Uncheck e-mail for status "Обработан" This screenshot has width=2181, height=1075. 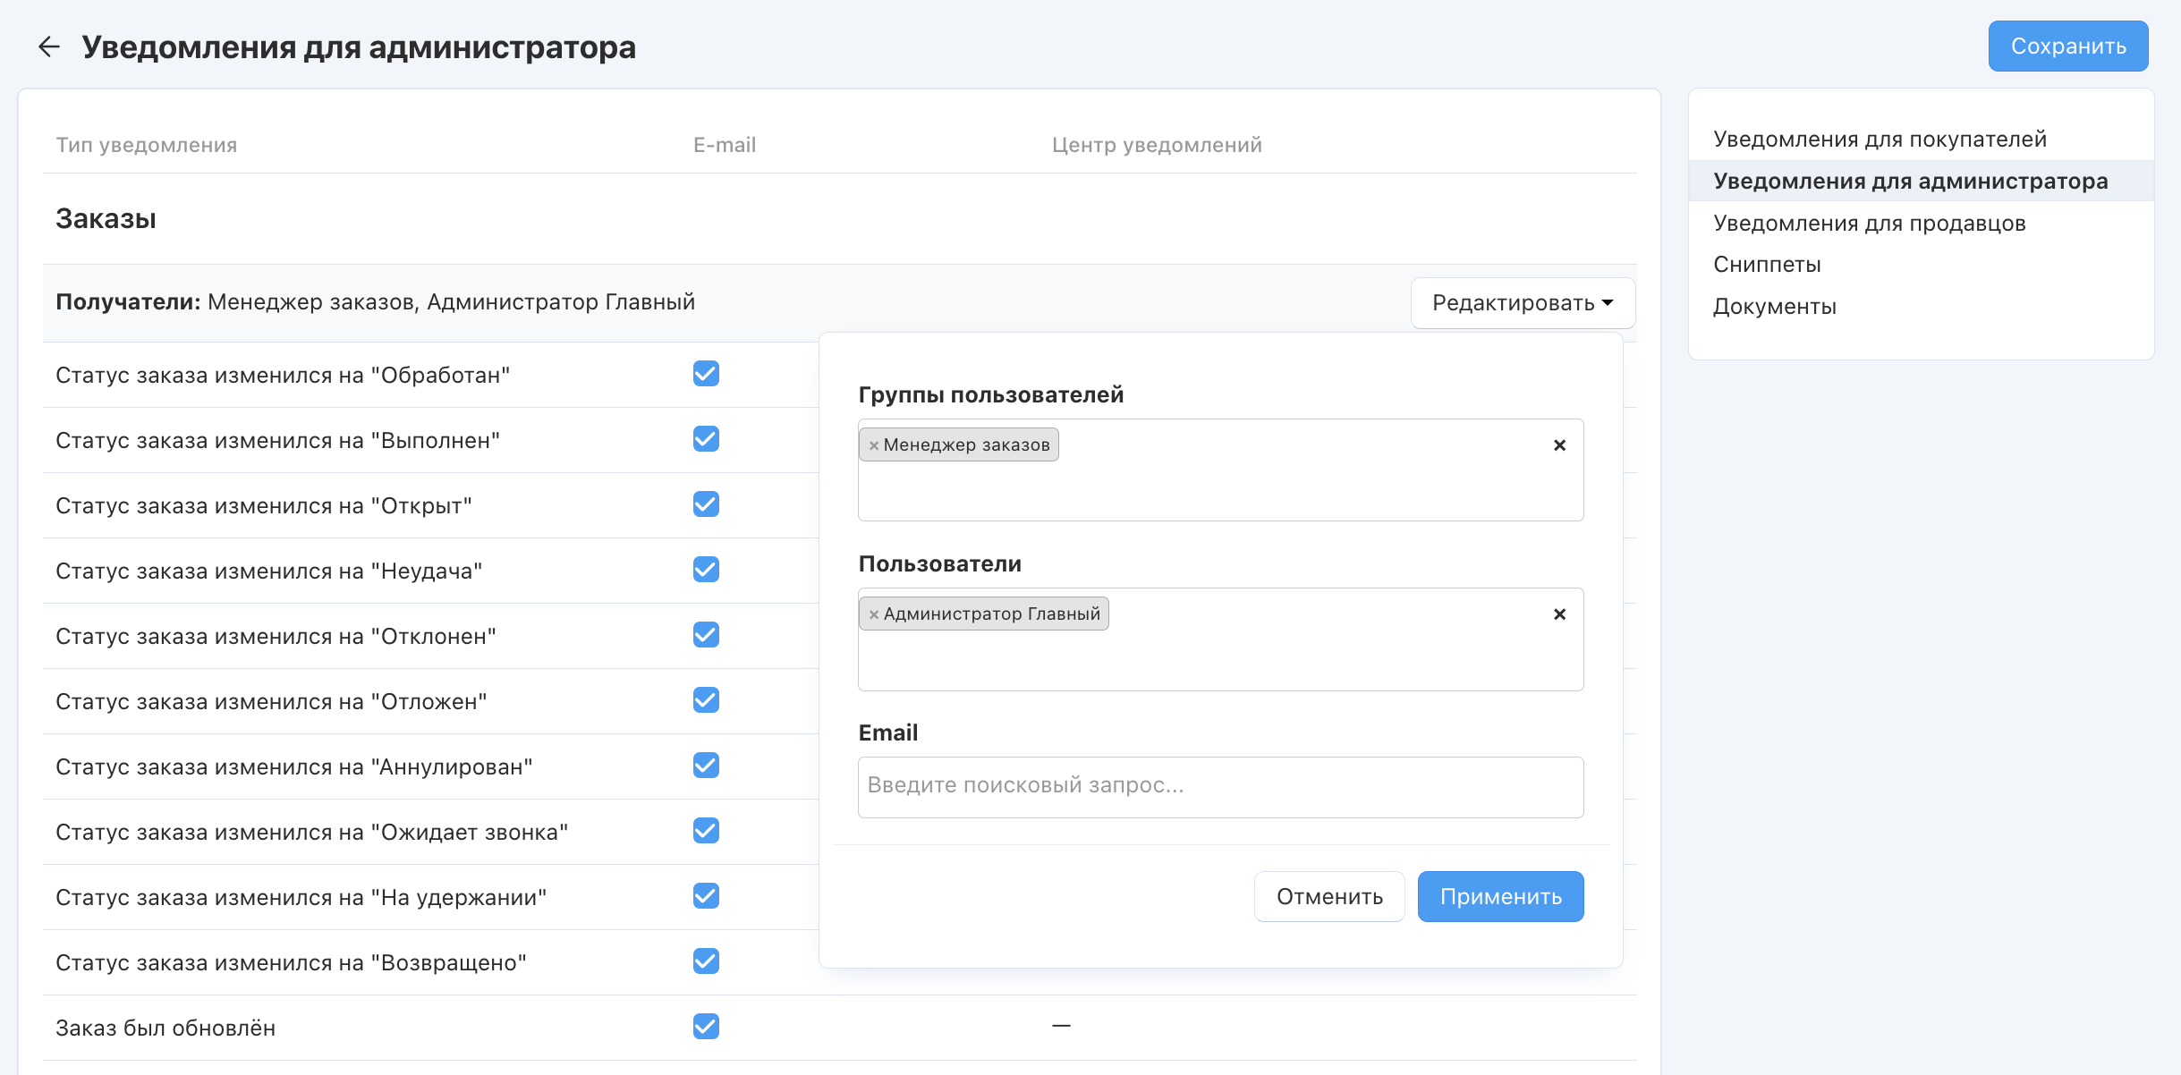[706, 374]
